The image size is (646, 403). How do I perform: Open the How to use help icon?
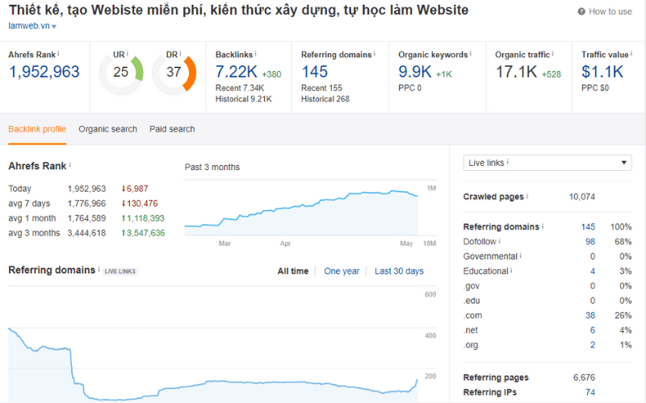point(581,11)
